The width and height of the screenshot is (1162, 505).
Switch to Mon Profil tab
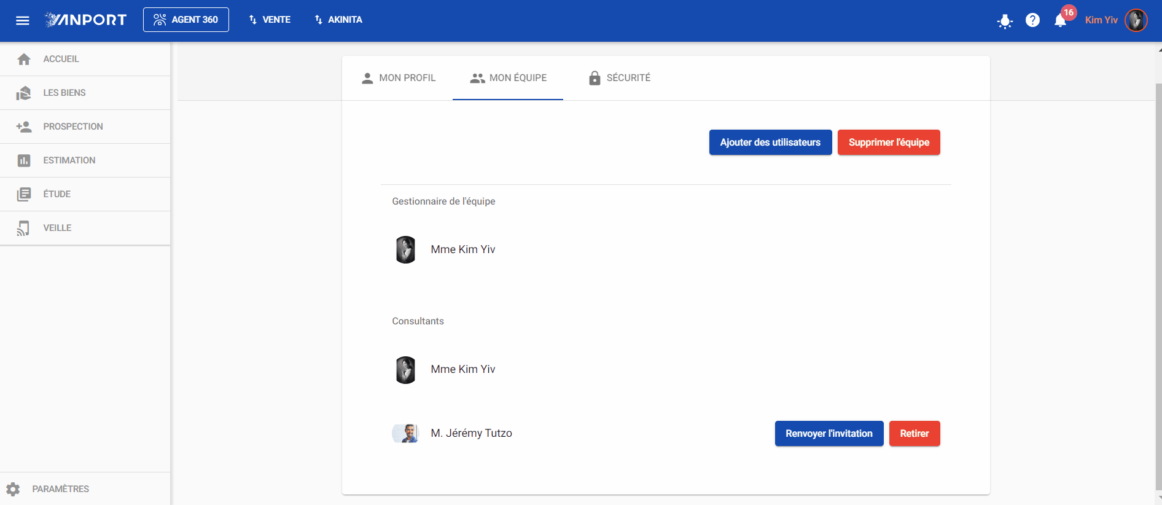pyautogui.click(x=398, y=78)
